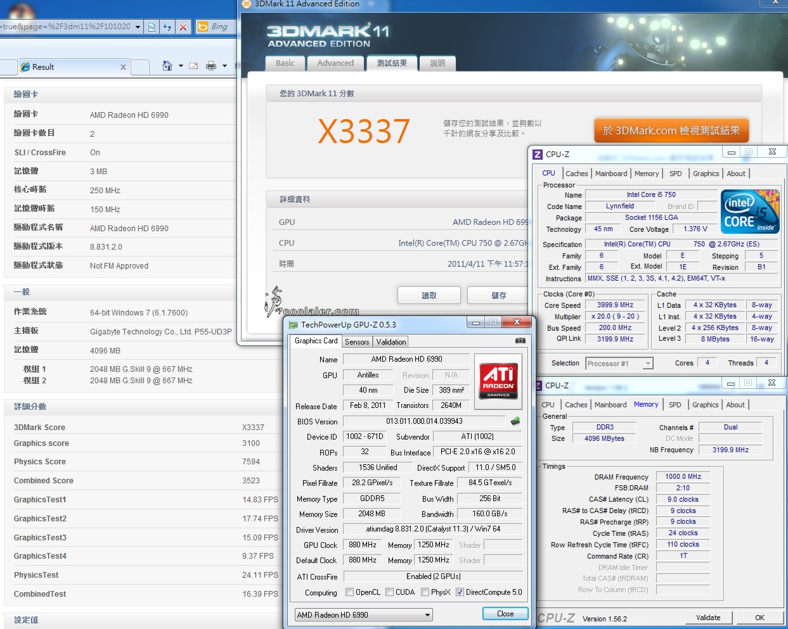
Task: Open the Advanced tab in 3DMark 11
Action: [335, 63]
